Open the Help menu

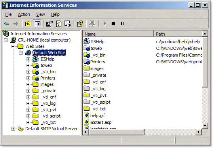click(x=55, y=14)
